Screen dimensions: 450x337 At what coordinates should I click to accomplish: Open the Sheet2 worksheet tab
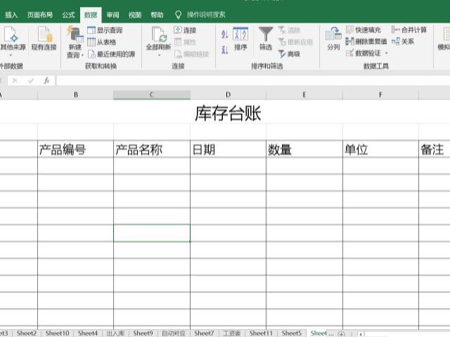point(27,333)
